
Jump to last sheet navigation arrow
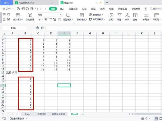17,114
